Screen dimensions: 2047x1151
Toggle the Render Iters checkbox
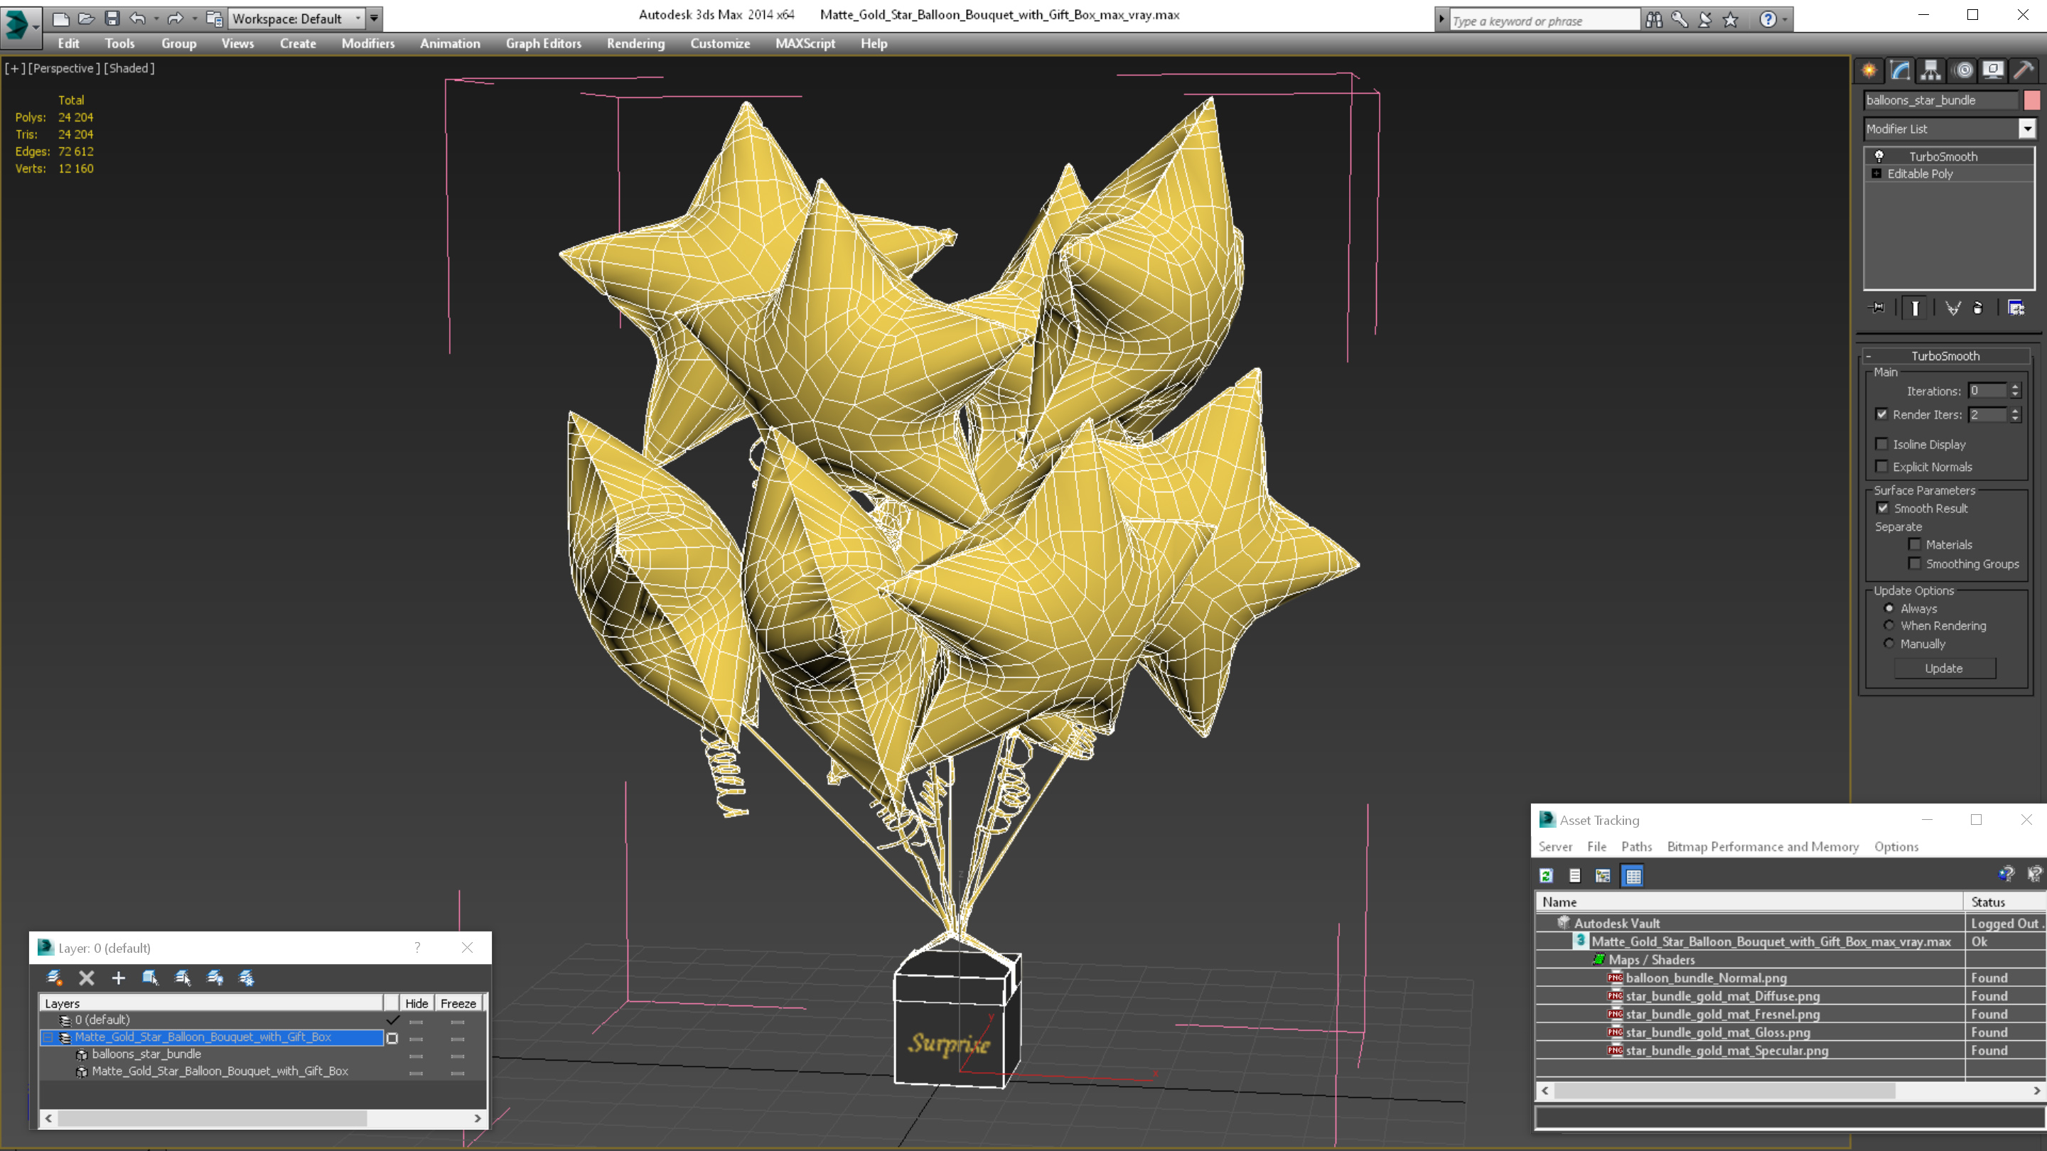pos(1881,414)
